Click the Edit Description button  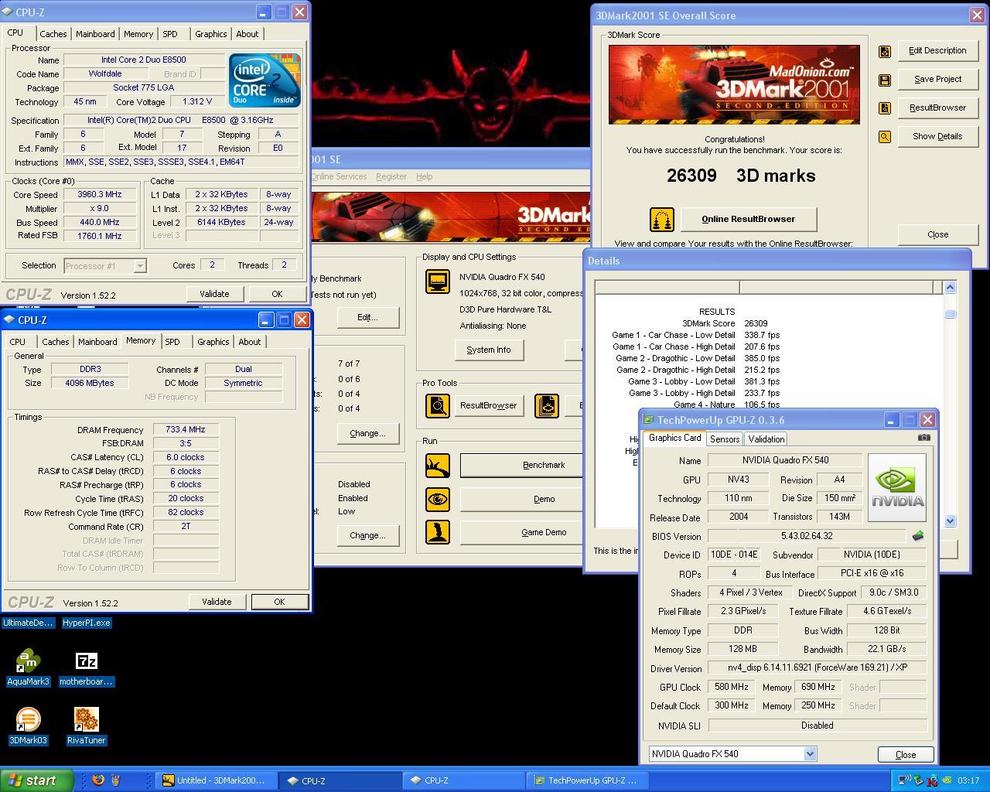point(937,51)
